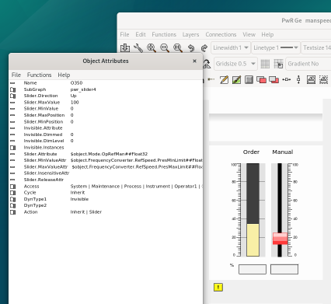Click the undo arrow icon
The width and height of the screenshot is (331, 304).
click(x=191, y=48)
